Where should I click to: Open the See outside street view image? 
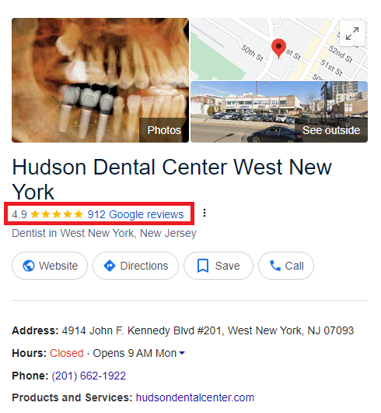click(279, 112)
